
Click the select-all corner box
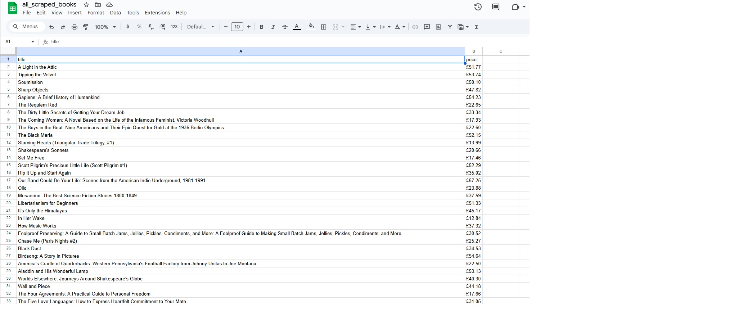(x=8, y=51)
